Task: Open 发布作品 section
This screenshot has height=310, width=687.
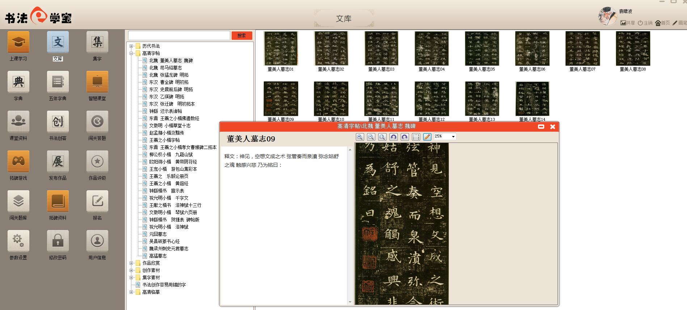Action: click(x=58, y=162)
